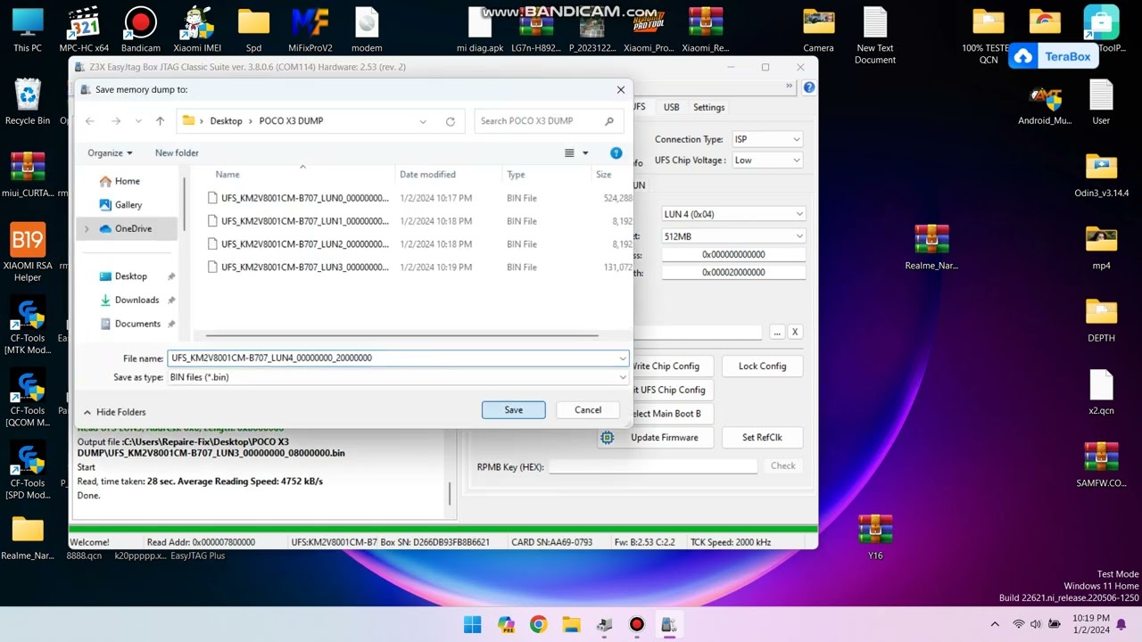Open the Recent locations dropdown arrow
The width and height of the screenshot is (1142, 642).
click(138, 121)
